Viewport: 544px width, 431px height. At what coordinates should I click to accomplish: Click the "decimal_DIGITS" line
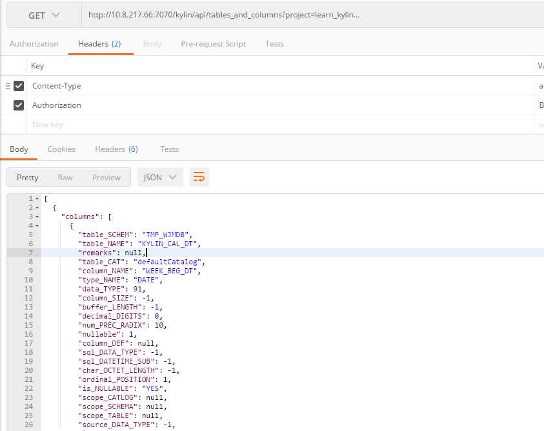[120, 316]
